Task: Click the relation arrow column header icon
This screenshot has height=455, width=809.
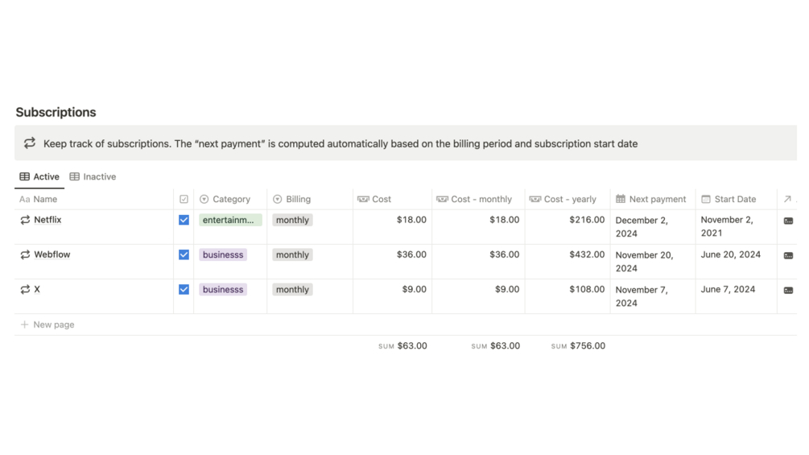Action: click(787, 199)
